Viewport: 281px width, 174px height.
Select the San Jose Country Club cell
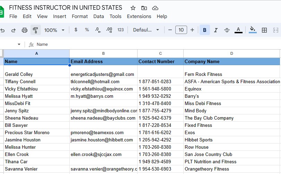click(x=231, y=155)
